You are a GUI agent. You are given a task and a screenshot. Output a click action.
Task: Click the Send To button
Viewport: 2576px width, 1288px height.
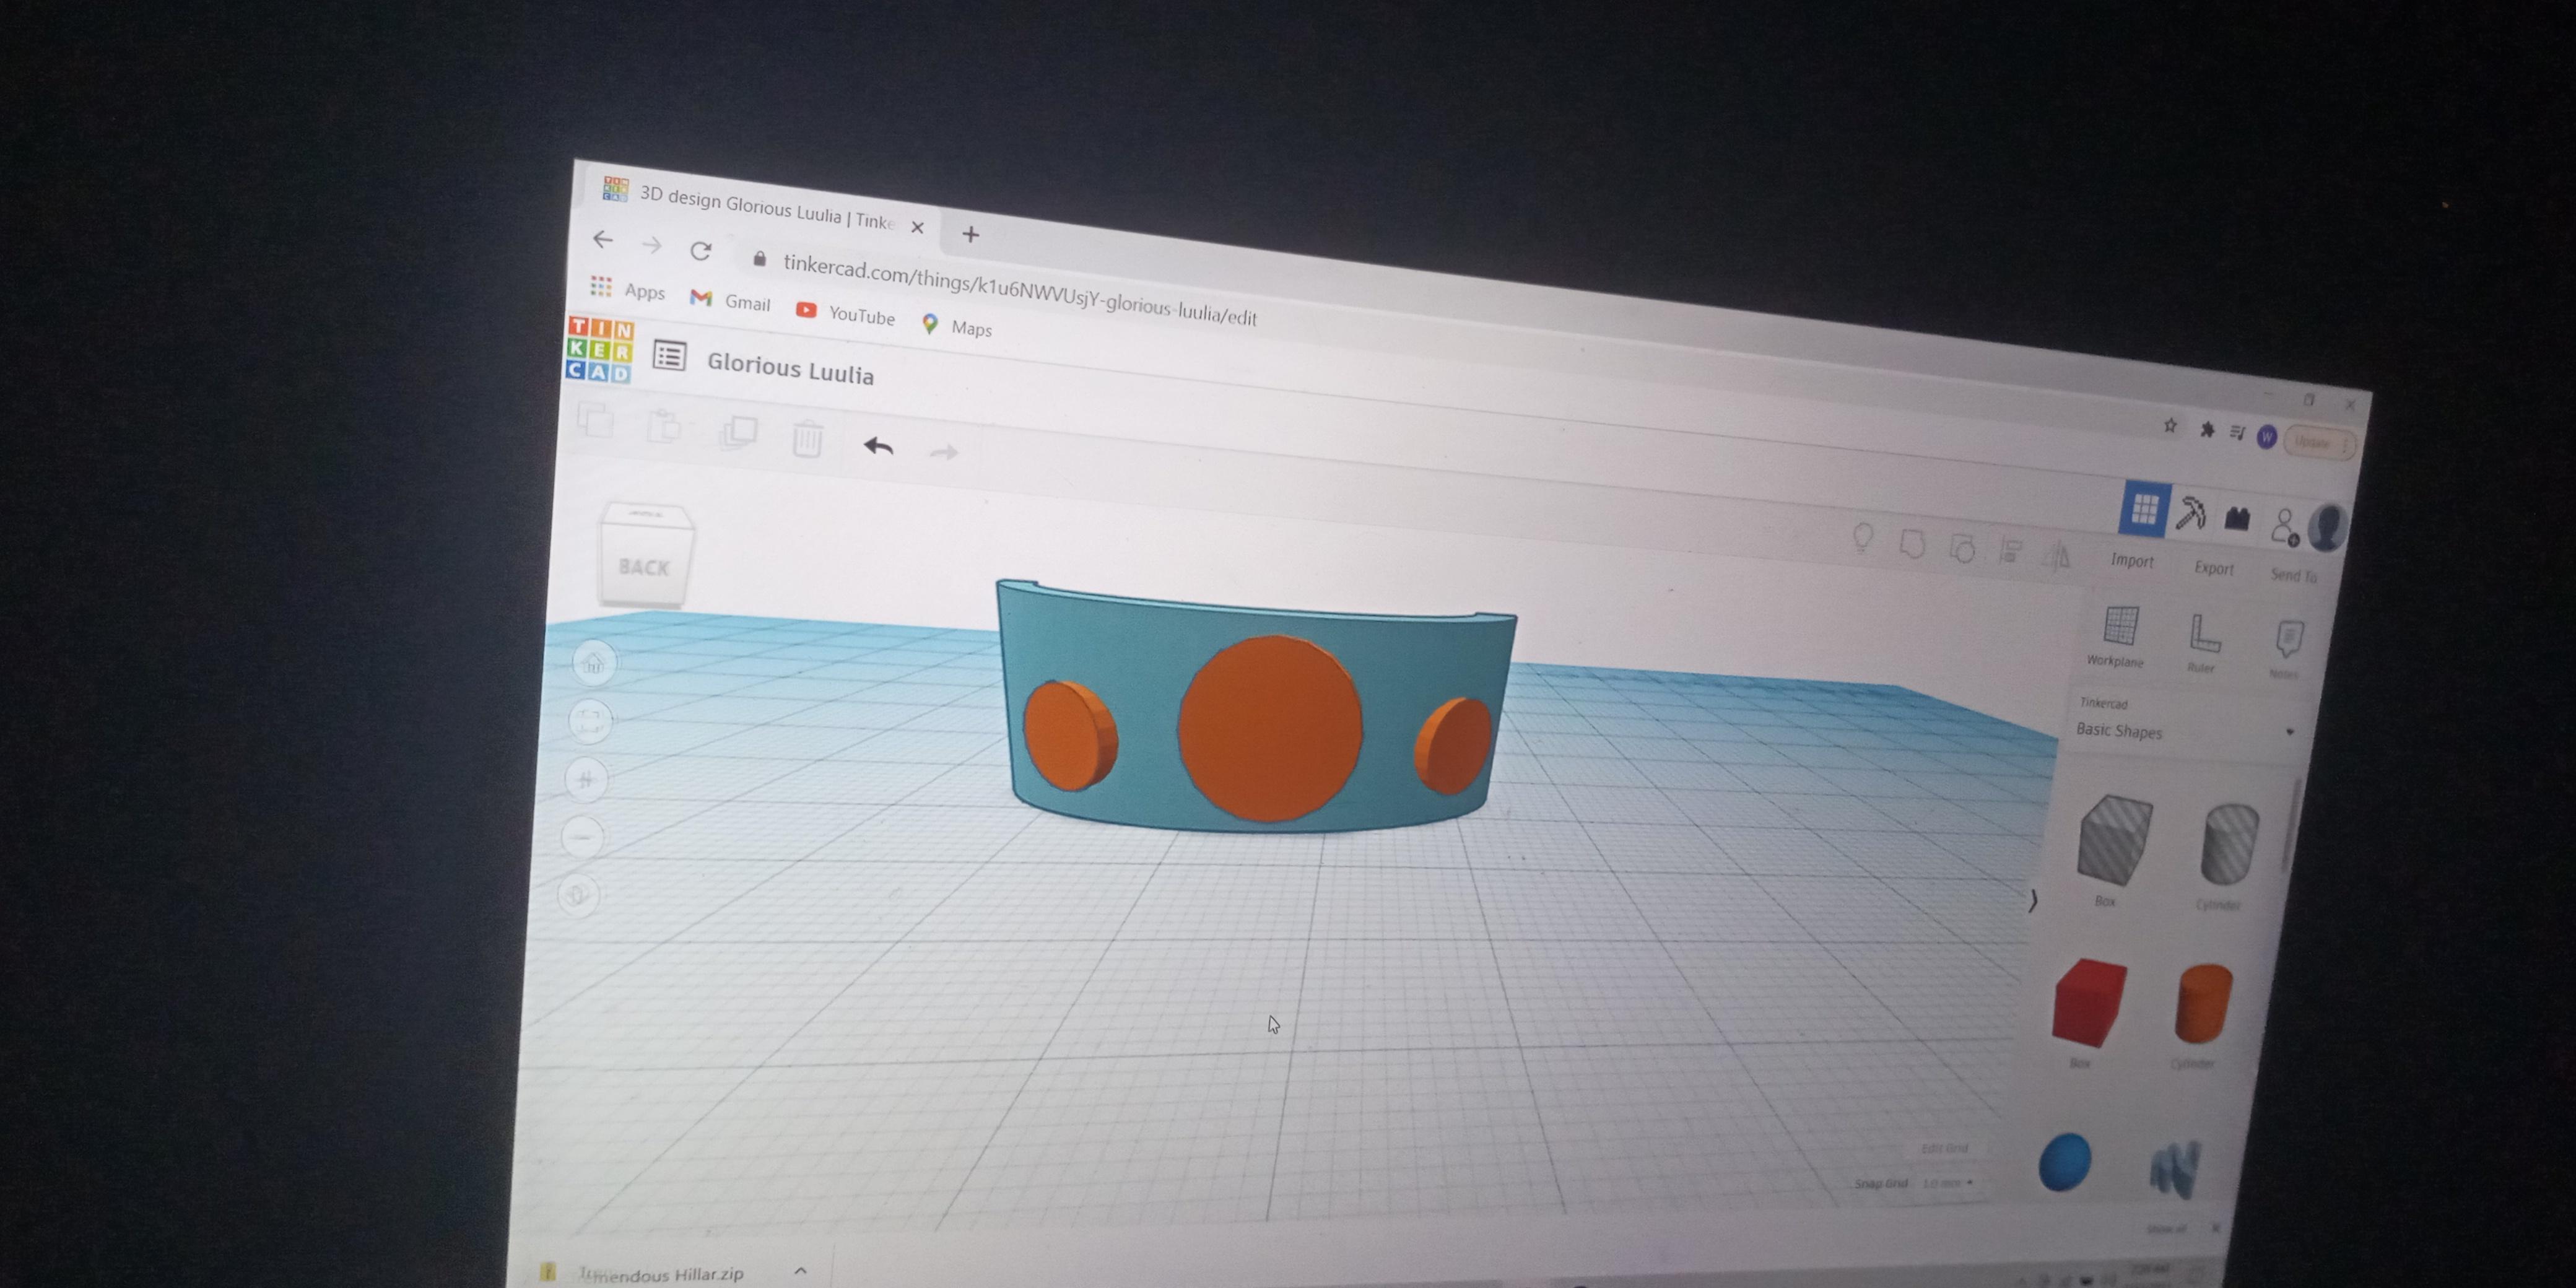coord(2294,575)
